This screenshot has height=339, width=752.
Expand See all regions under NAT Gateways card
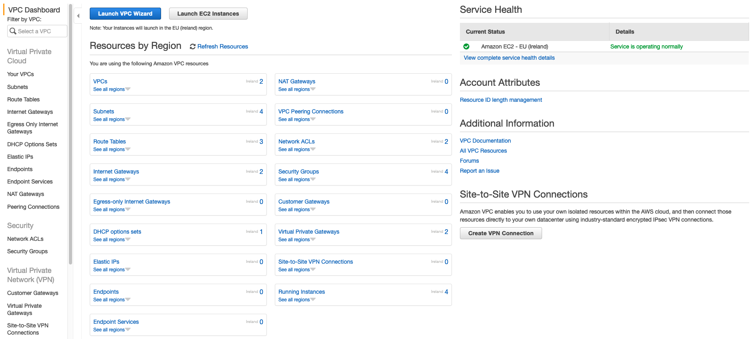coord(297,89)
